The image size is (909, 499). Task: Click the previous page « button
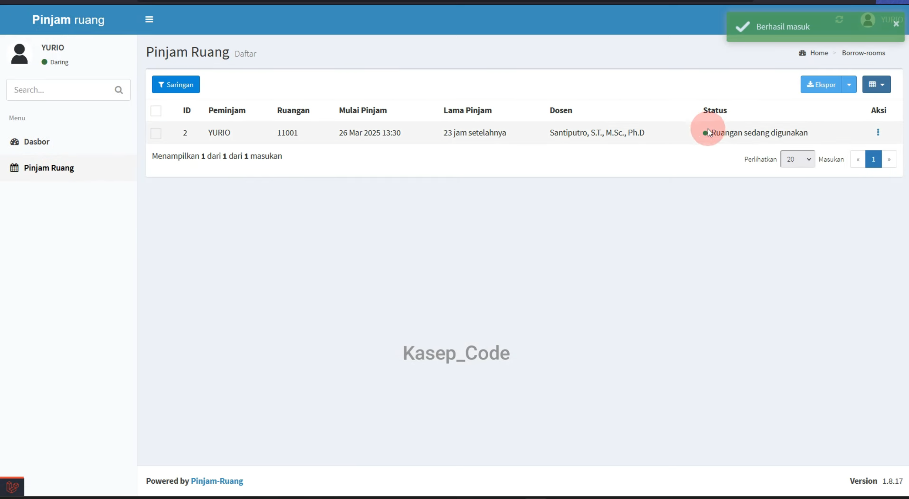click(858, 159)
